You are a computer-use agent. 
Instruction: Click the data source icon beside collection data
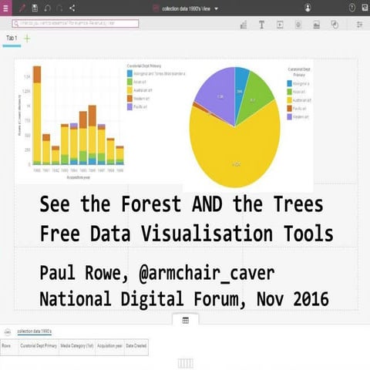click(8, 331)
